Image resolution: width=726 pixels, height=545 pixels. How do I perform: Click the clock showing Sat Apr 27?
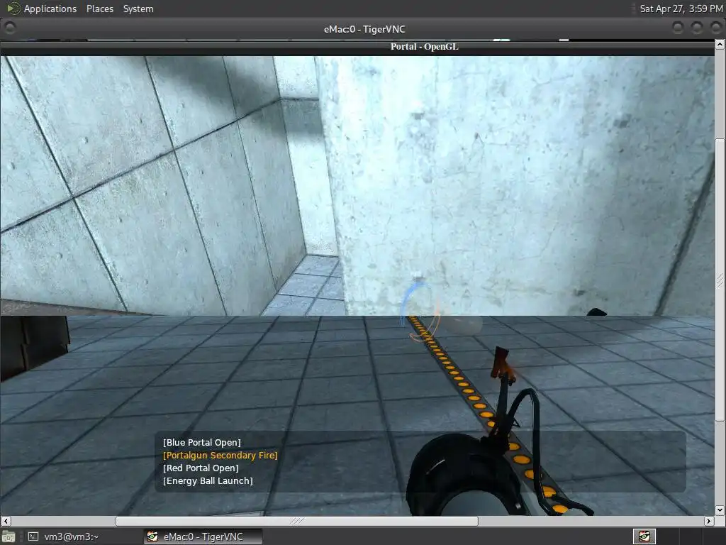681,9
